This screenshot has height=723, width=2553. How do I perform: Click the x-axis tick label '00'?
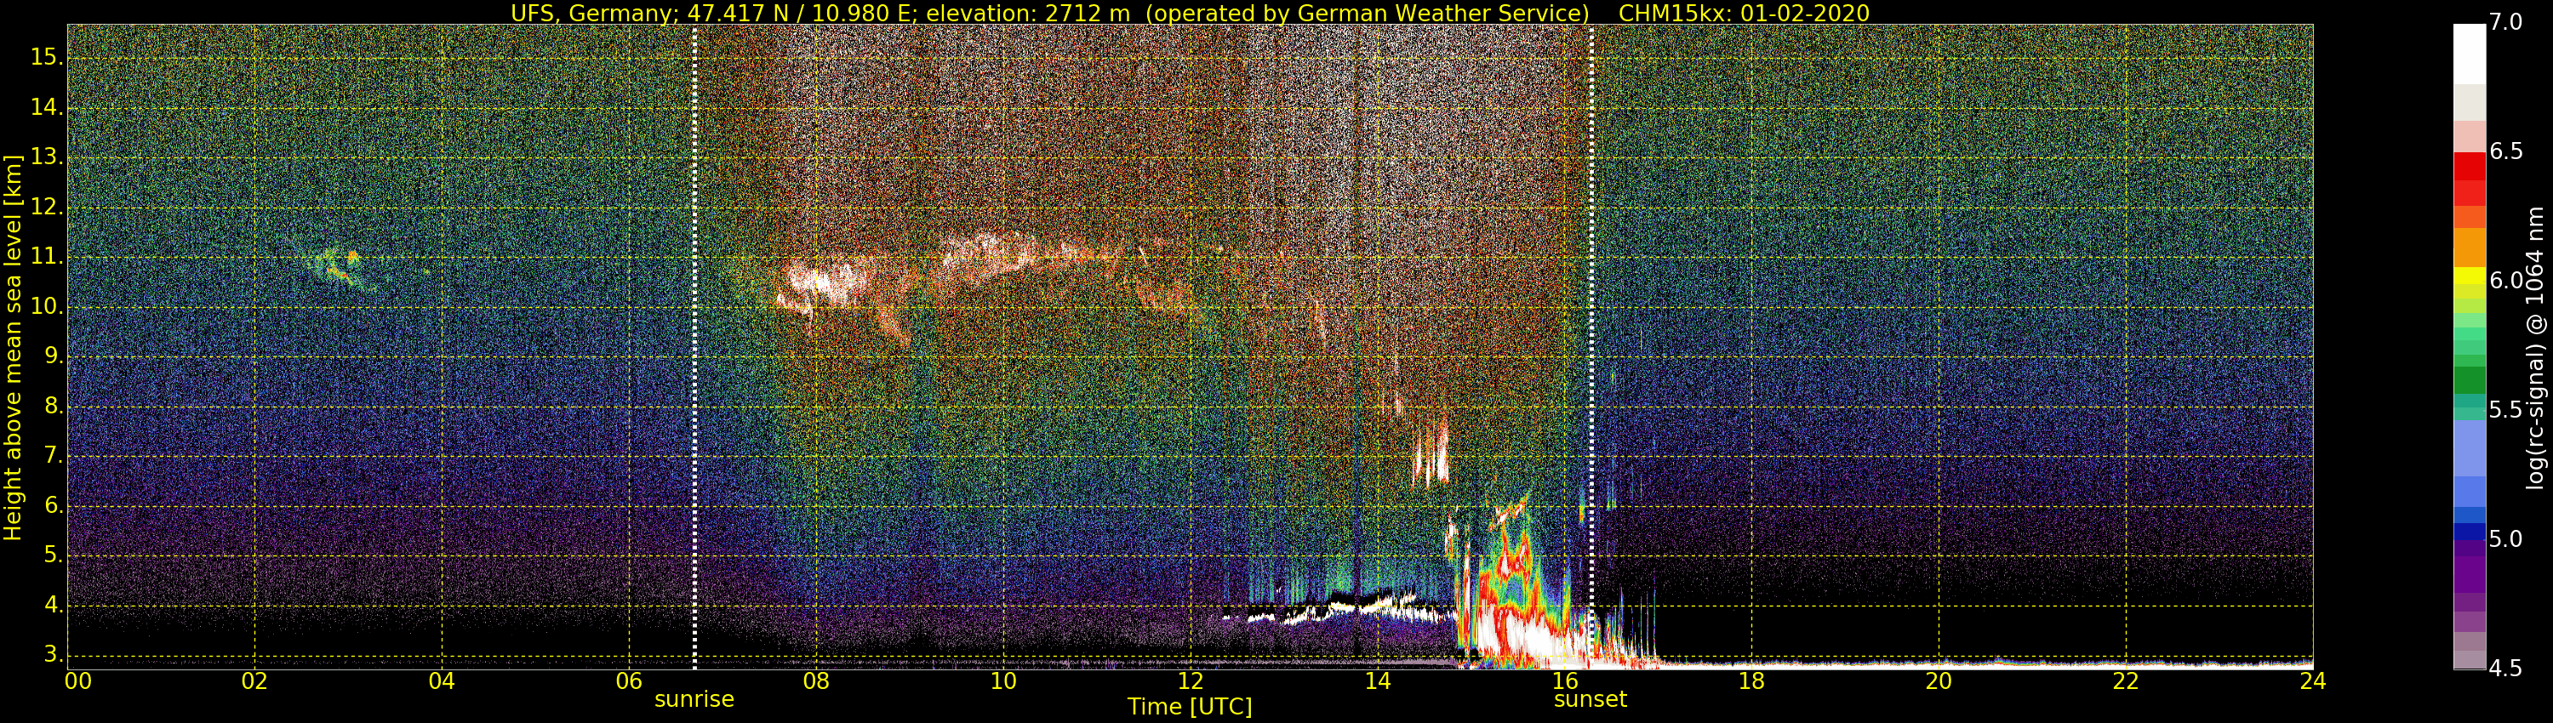(78, 681)
